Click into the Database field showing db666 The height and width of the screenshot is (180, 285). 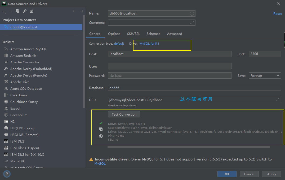(194, 88)
